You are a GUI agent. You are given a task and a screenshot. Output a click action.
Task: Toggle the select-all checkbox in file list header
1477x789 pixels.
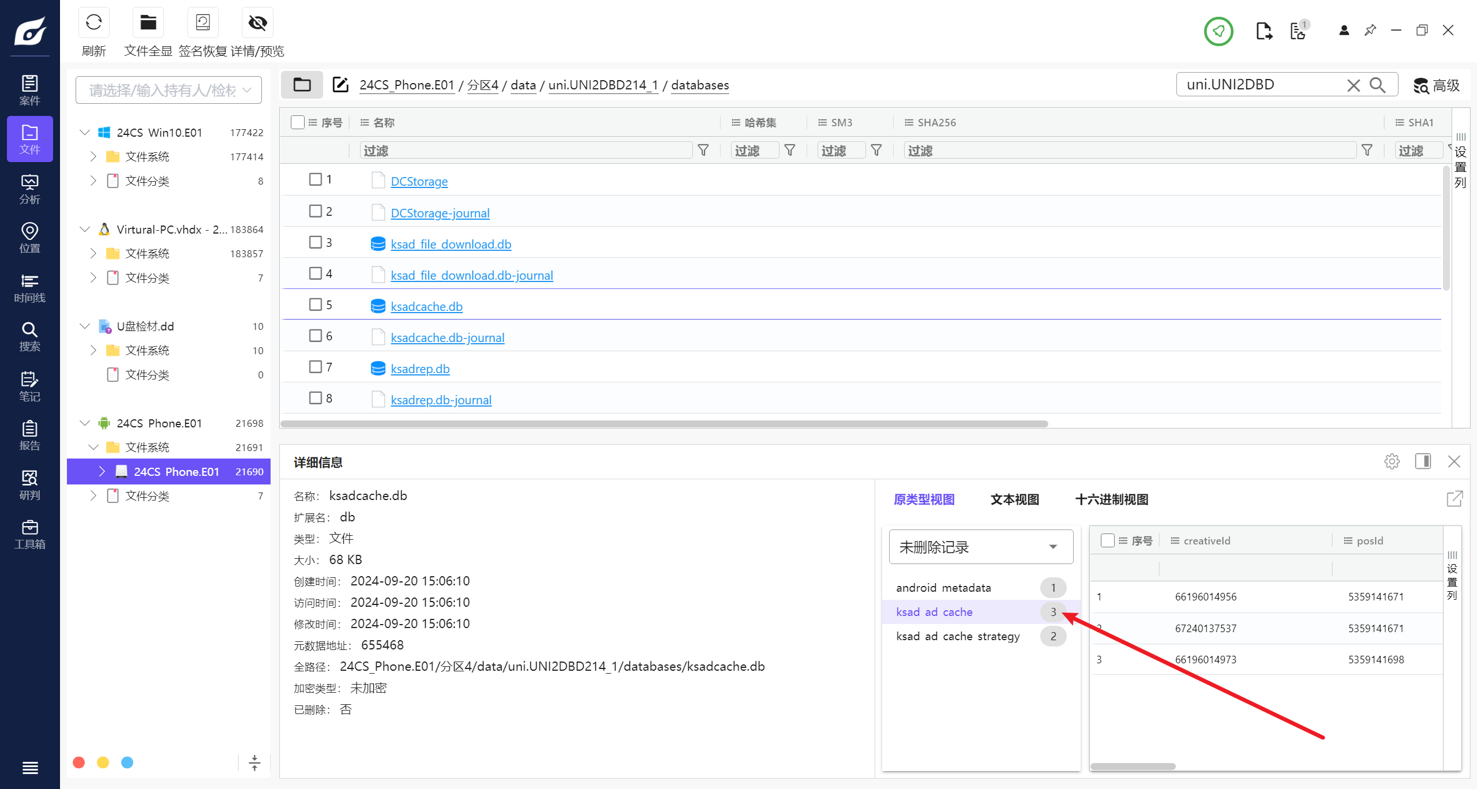298,122
